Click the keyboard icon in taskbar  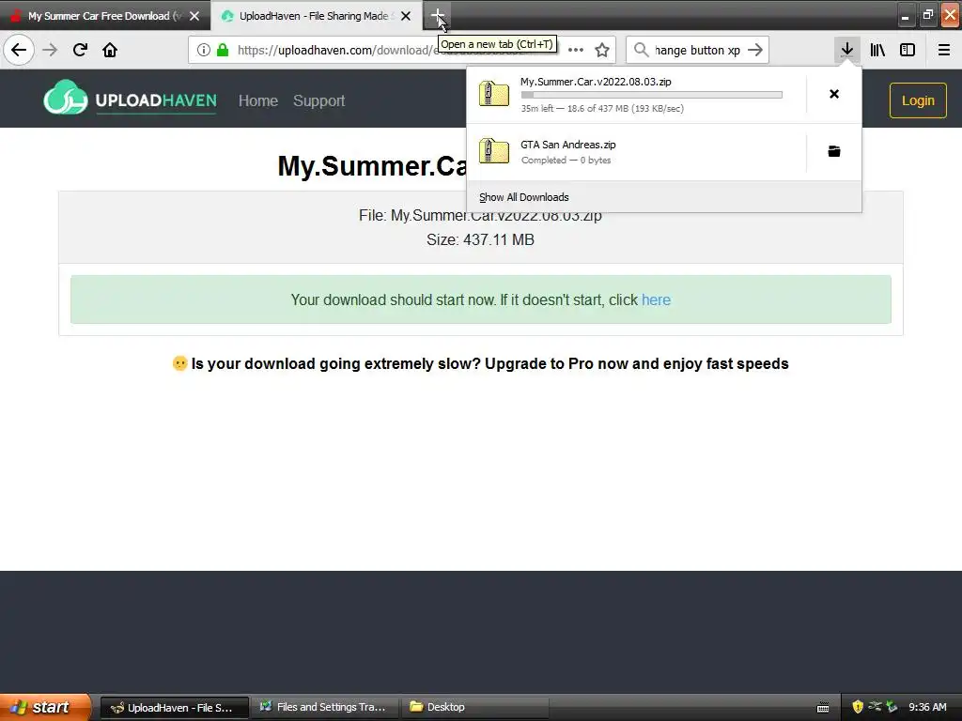click(823, 708)
